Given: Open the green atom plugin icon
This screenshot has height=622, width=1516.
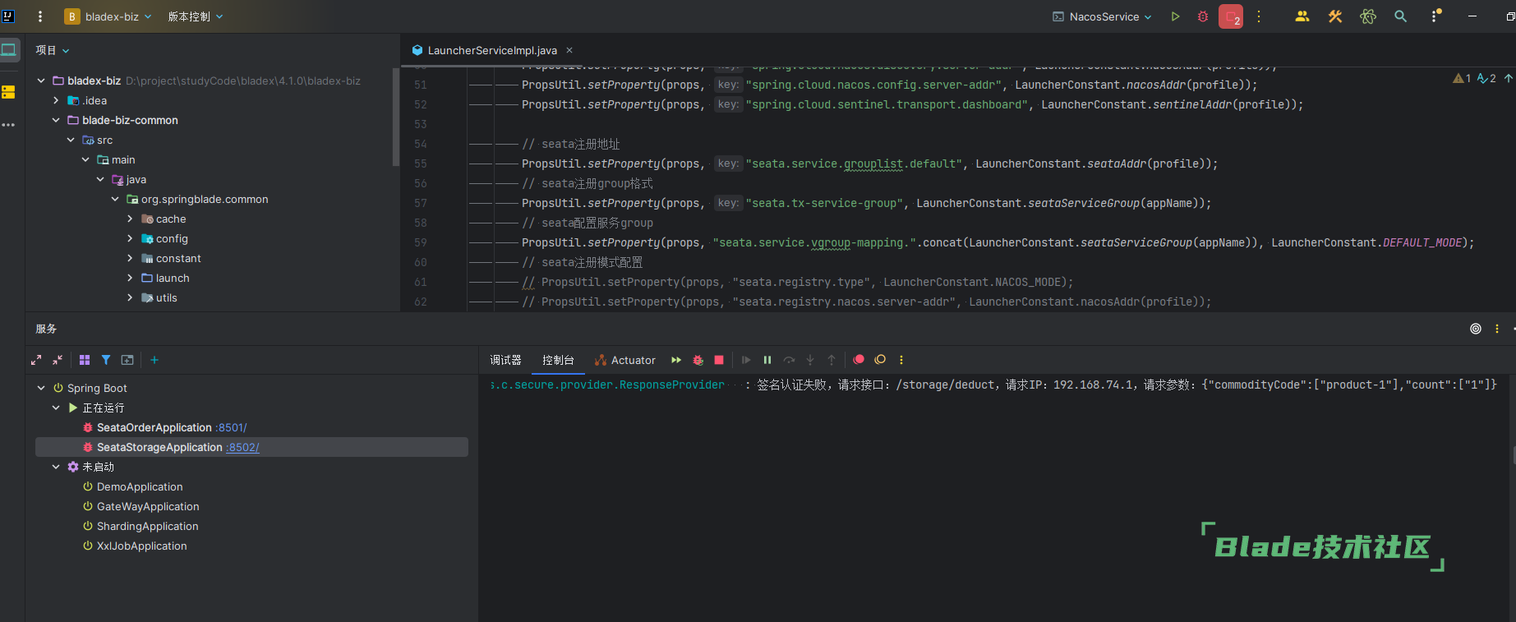Looking at the screenshot, I should [x=1368, y=16].
